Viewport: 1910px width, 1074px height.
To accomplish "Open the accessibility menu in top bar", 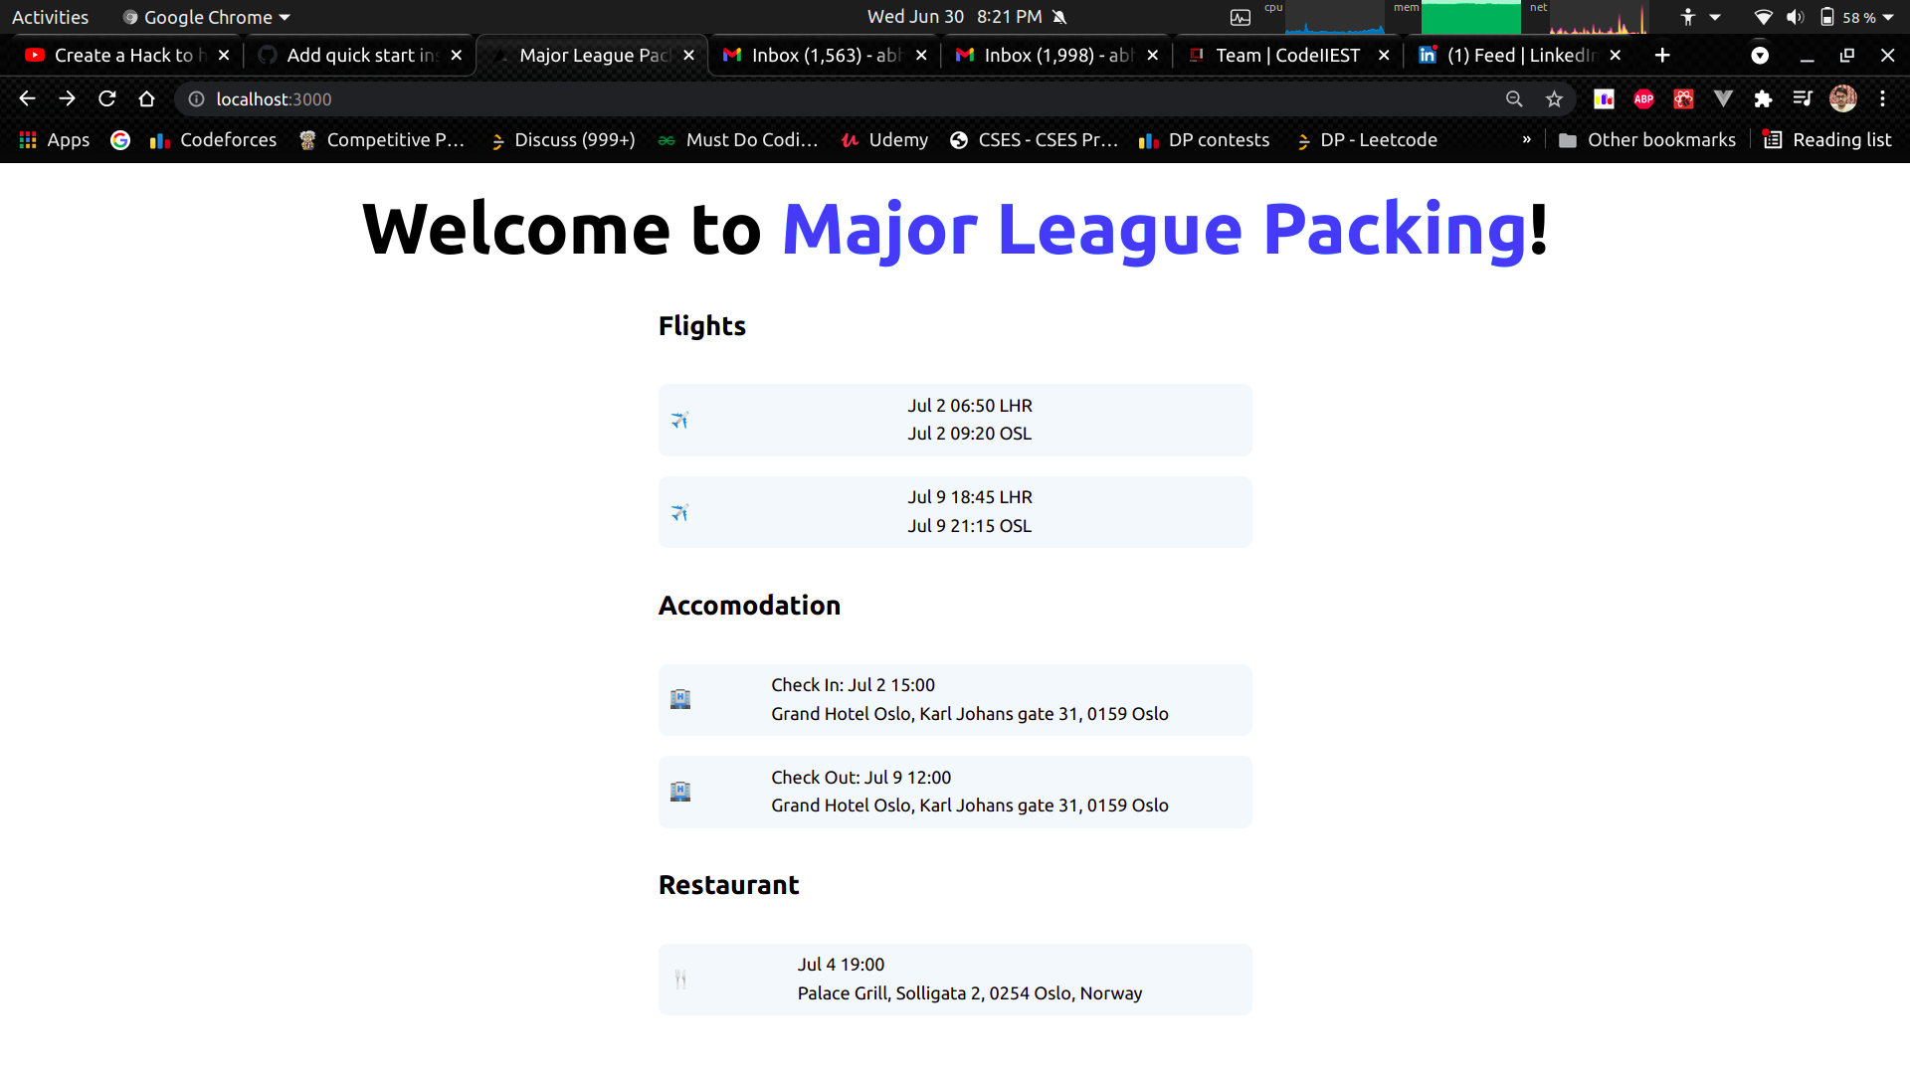I will point(1699,17).
